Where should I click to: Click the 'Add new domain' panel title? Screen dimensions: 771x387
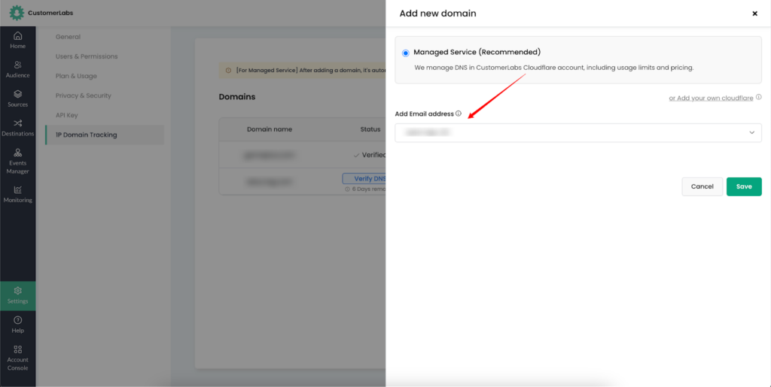pos(437,14)
